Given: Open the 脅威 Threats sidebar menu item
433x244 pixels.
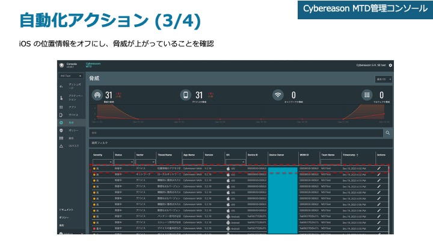Looking at the screenshot, I should (x=71, y=122).
